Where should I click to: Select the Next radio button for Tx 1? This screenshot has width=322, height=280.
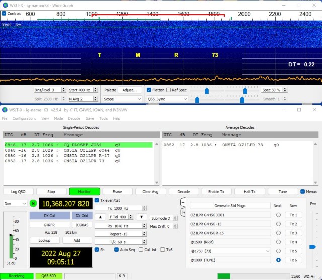click(x=278, y=215)
